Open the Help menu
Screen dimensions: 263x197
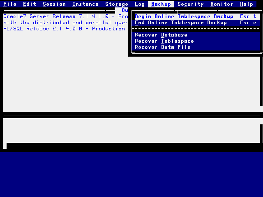[x=247, y=4]
